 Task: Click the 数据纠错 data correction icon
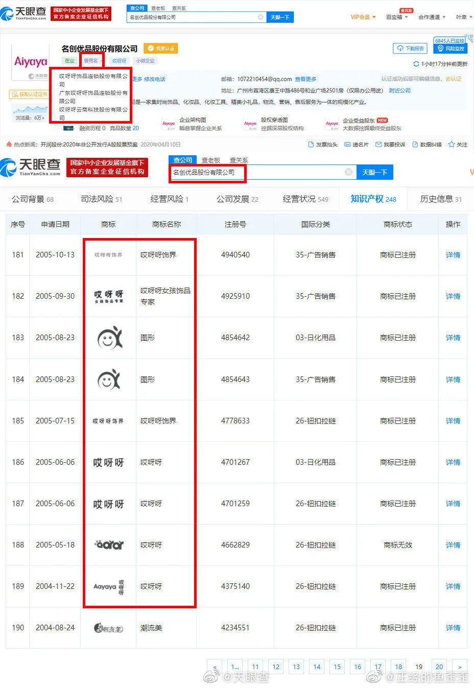point(415,145)
